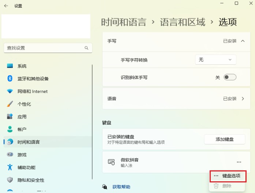255x193 pixels.
Task: Click the back arrow in title bar
Action: tap(6, 6)
